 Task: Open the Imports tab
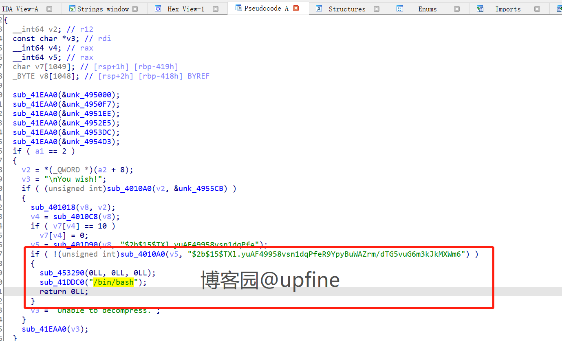pos(508,9)
